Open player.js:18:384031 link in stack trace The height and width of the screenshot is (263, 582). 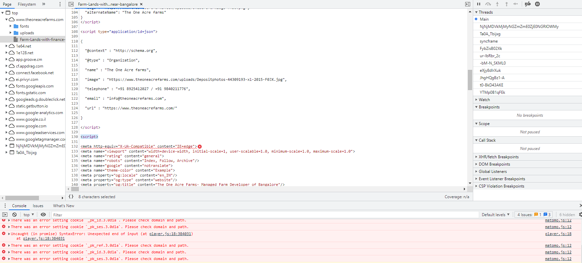click(x=44, y=238)
